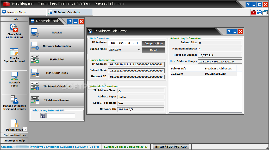This screenshot has height=150, width=269.
Task: Click the Network ID 102.0.0.0/8 field
Action: [141, 109]
